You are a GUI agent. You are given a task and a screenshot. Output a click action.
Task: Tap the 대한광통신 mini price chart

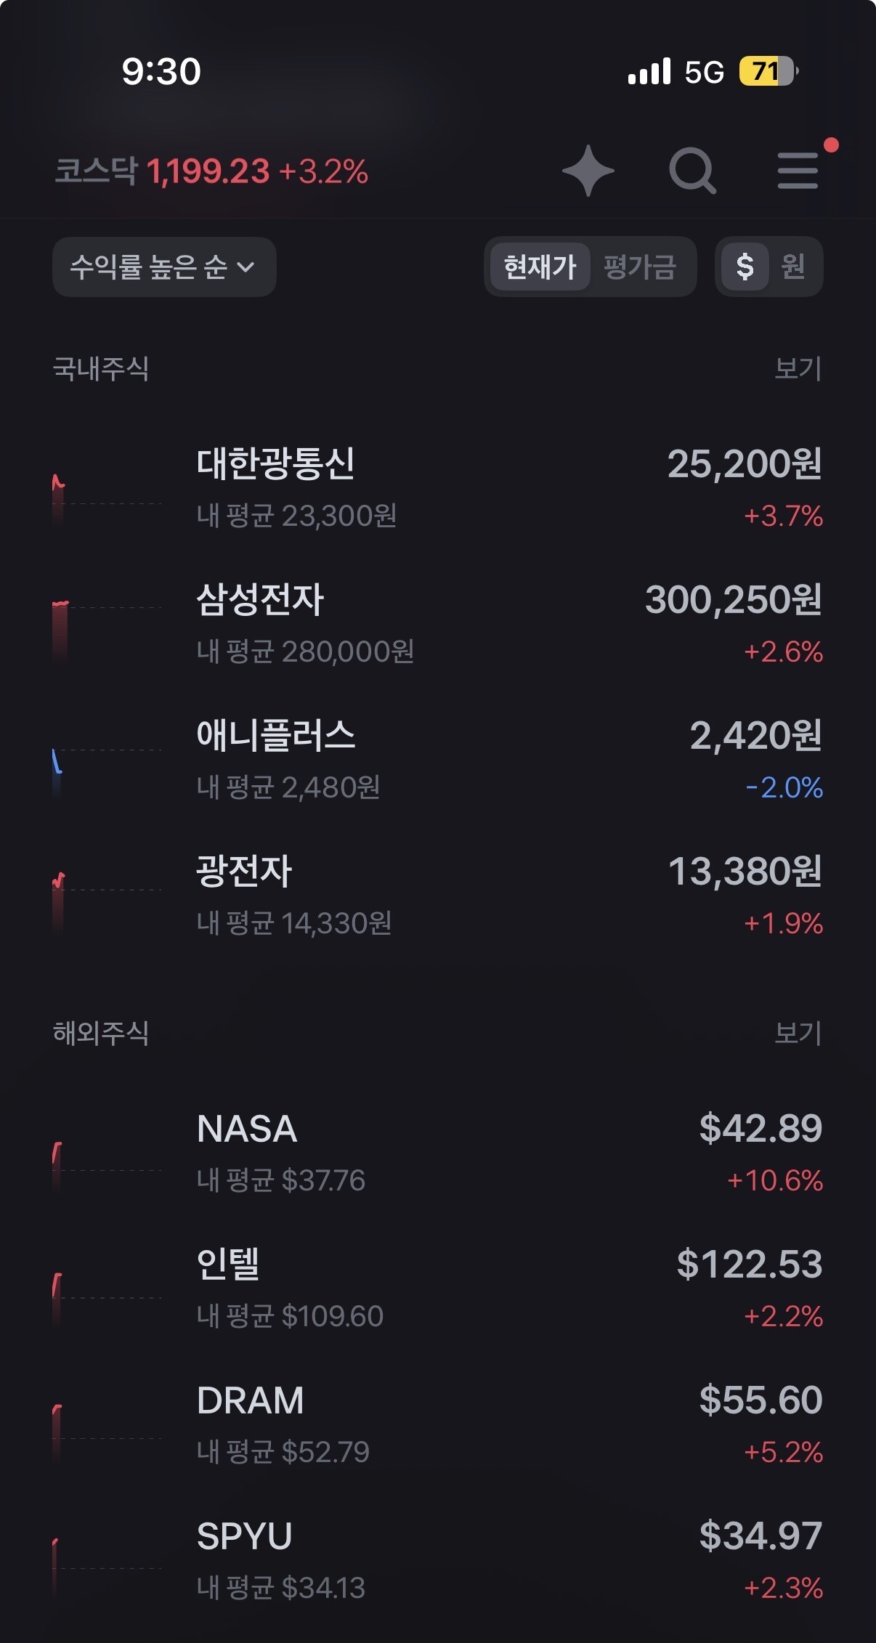(x=108, y=498)
